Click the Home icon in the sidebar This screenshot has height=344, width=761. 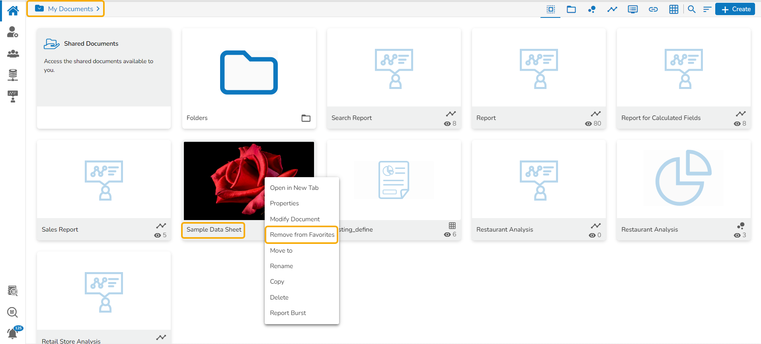point(13,11)
